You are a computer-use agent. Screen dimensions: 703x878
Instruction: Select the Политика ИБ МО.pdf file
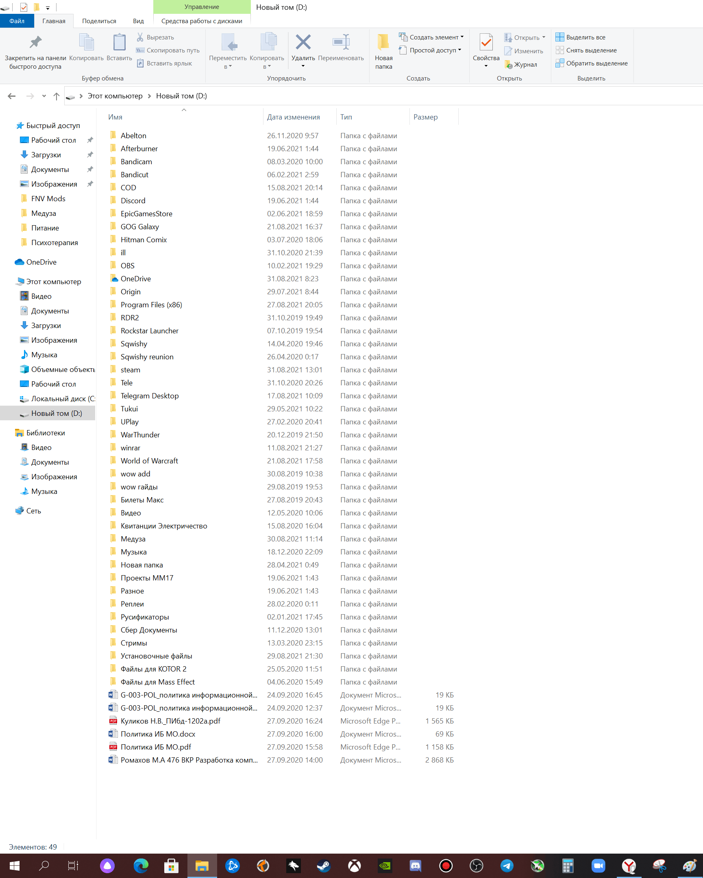click(156, 747)
